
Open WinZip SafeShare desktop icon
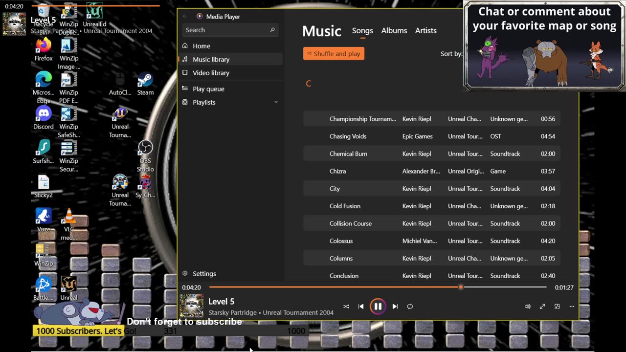tap(68, 122)
